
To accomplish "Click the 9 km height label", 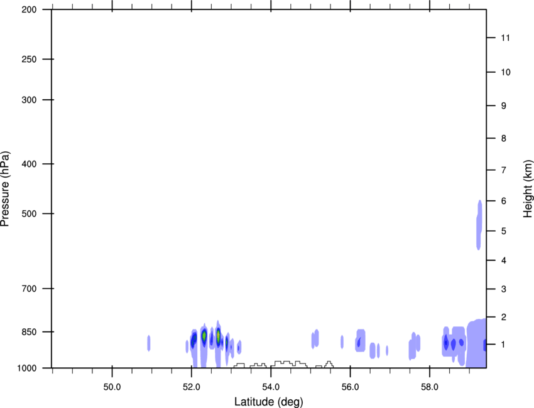I will pyautogui.click(x=504, y=106).
